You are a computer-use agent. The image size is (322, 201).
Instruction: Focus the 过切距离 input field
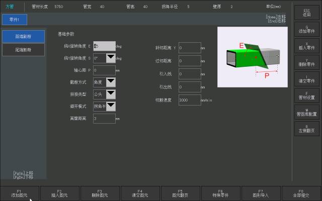pos(190,61)
